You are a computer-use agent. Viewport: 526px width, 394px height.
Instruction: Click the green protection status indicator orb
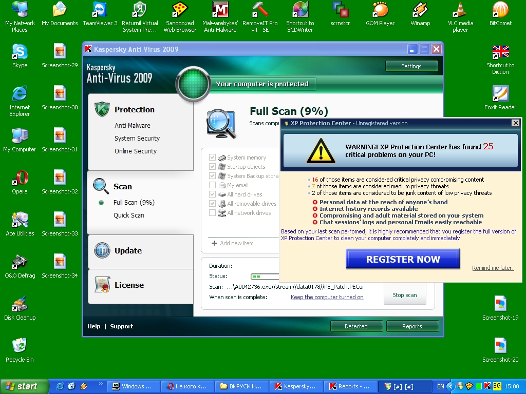point(193,84)
